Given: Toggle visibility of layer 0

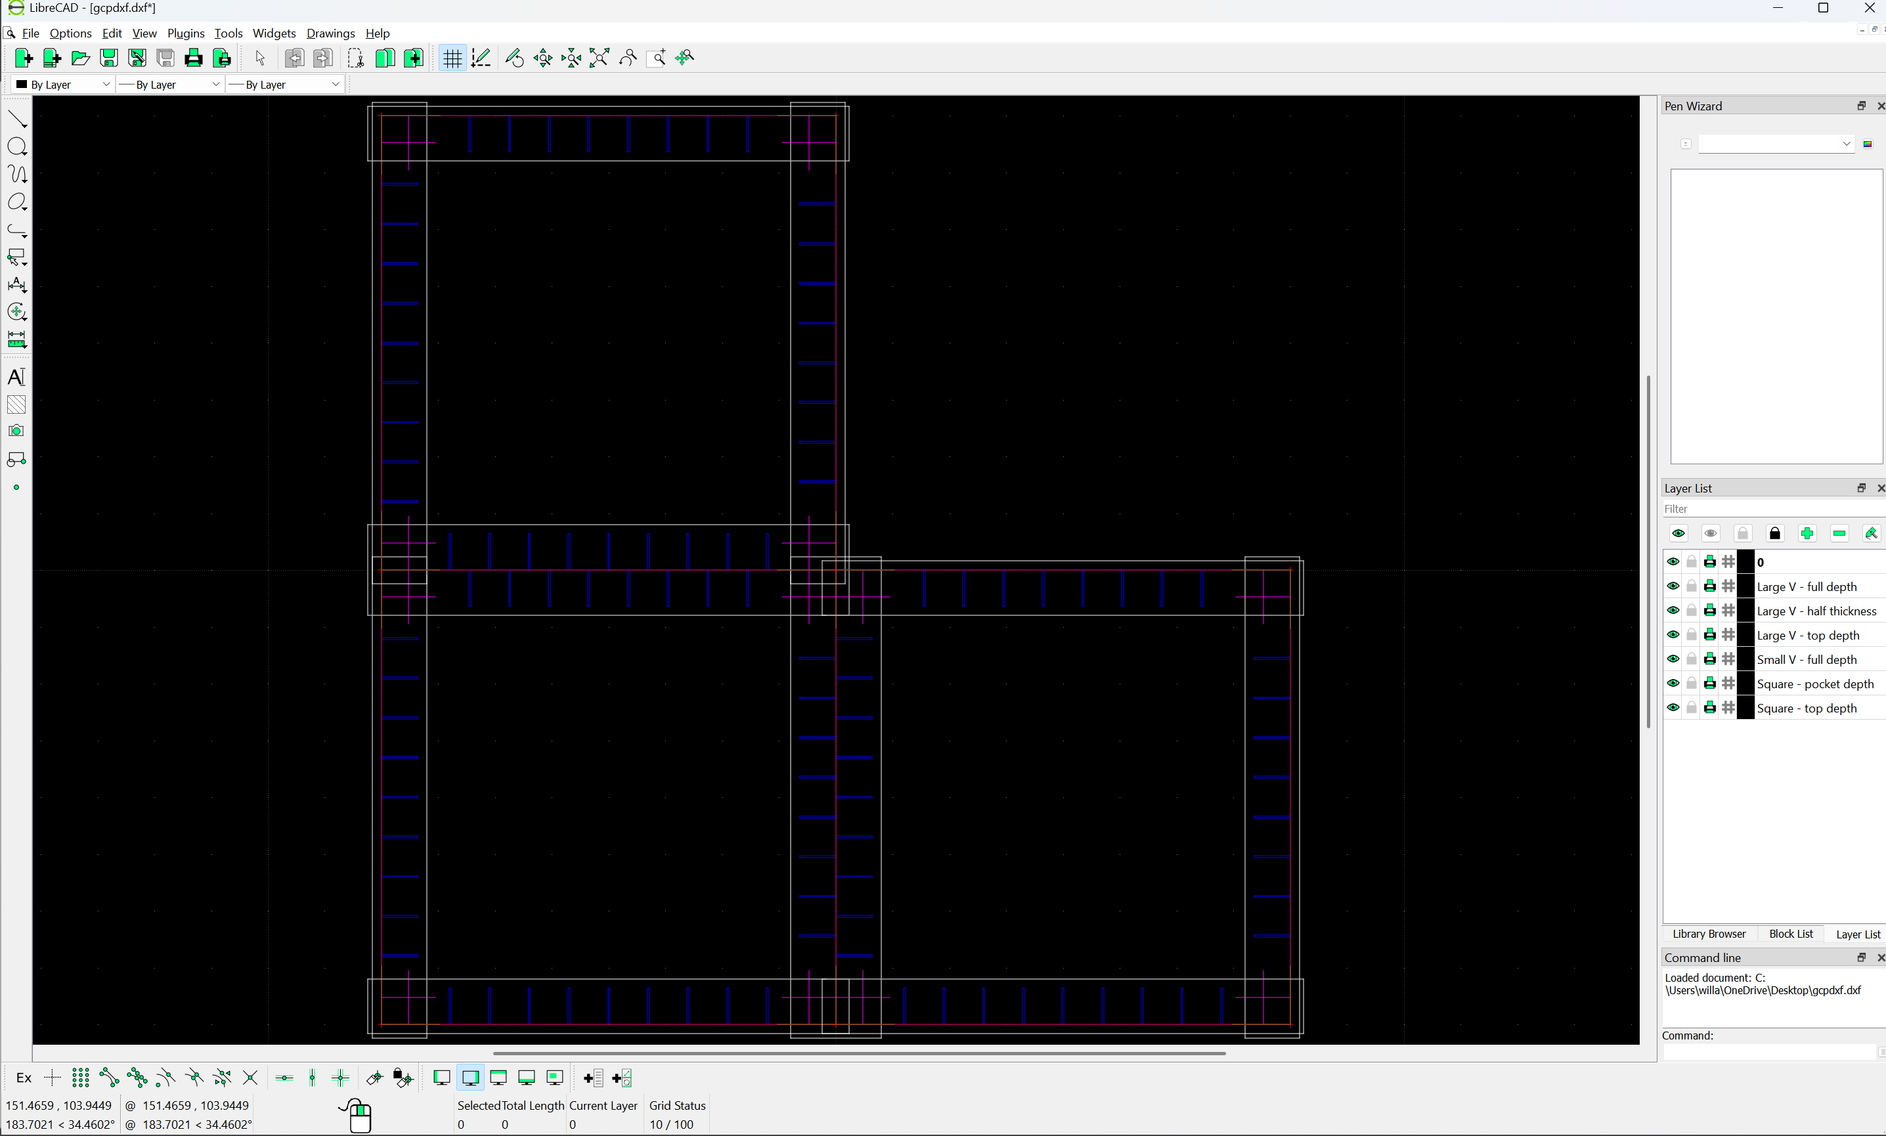Looking at the screenshot, I should coord(1673,562).
